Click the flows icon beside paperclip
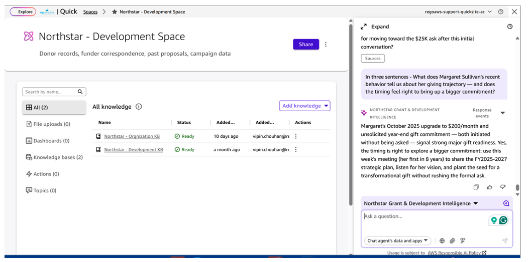The height and width of the screenshot is (262, 529). [463, 241]
